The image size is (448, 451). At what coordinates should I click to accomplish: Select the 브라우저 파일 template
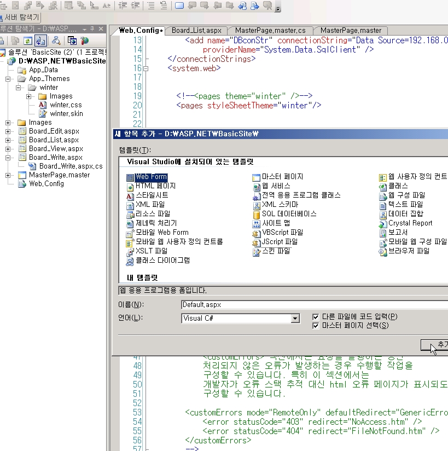click(x=409, y=251)
